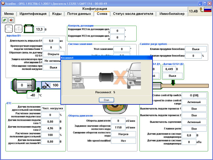This screenshot has width=213, height=160.
Task: Go to the Поток данных tab
Action: coord(79,14)
